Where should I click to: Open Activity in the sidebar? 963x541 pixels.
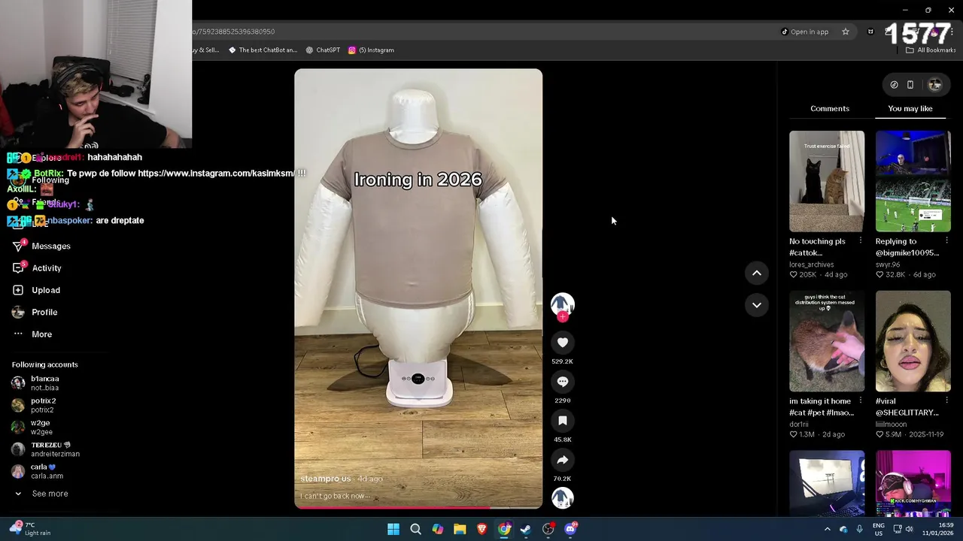(38, 268)
